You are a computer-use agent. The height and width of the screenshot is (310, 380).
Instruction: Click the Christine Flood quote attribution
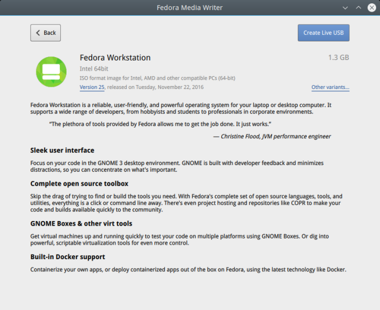[272, 137]
